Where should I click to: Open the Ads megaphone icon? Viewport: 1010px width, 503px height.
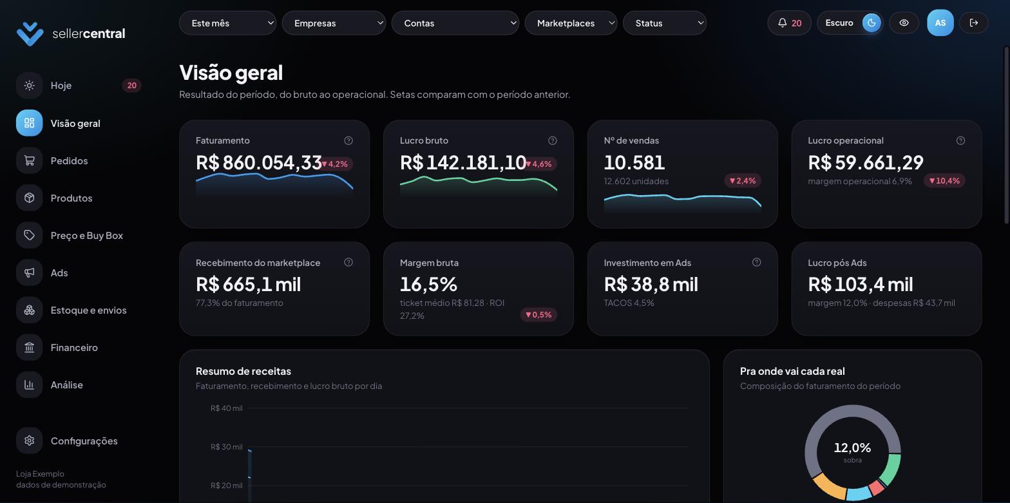pos(29,272)
